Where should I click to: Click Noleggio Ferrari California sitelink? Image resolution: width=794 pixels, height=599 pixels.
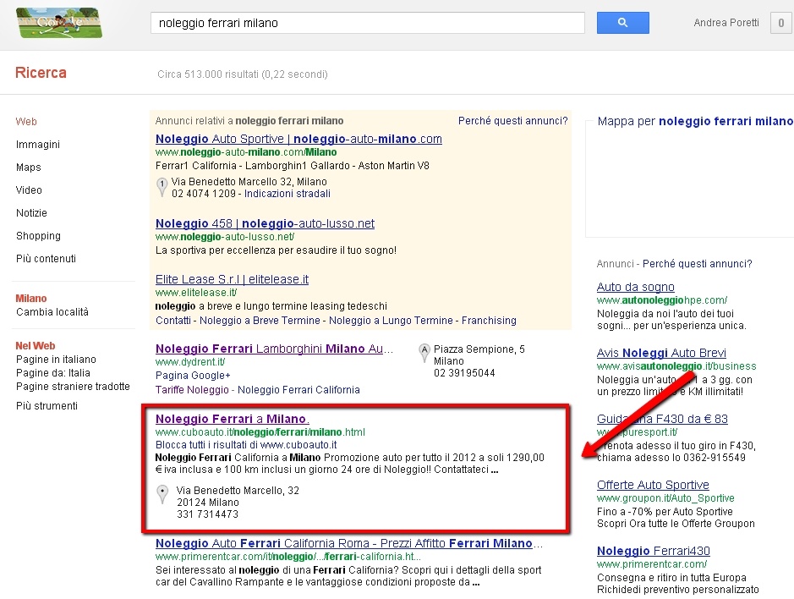click(x=298, y=390)
